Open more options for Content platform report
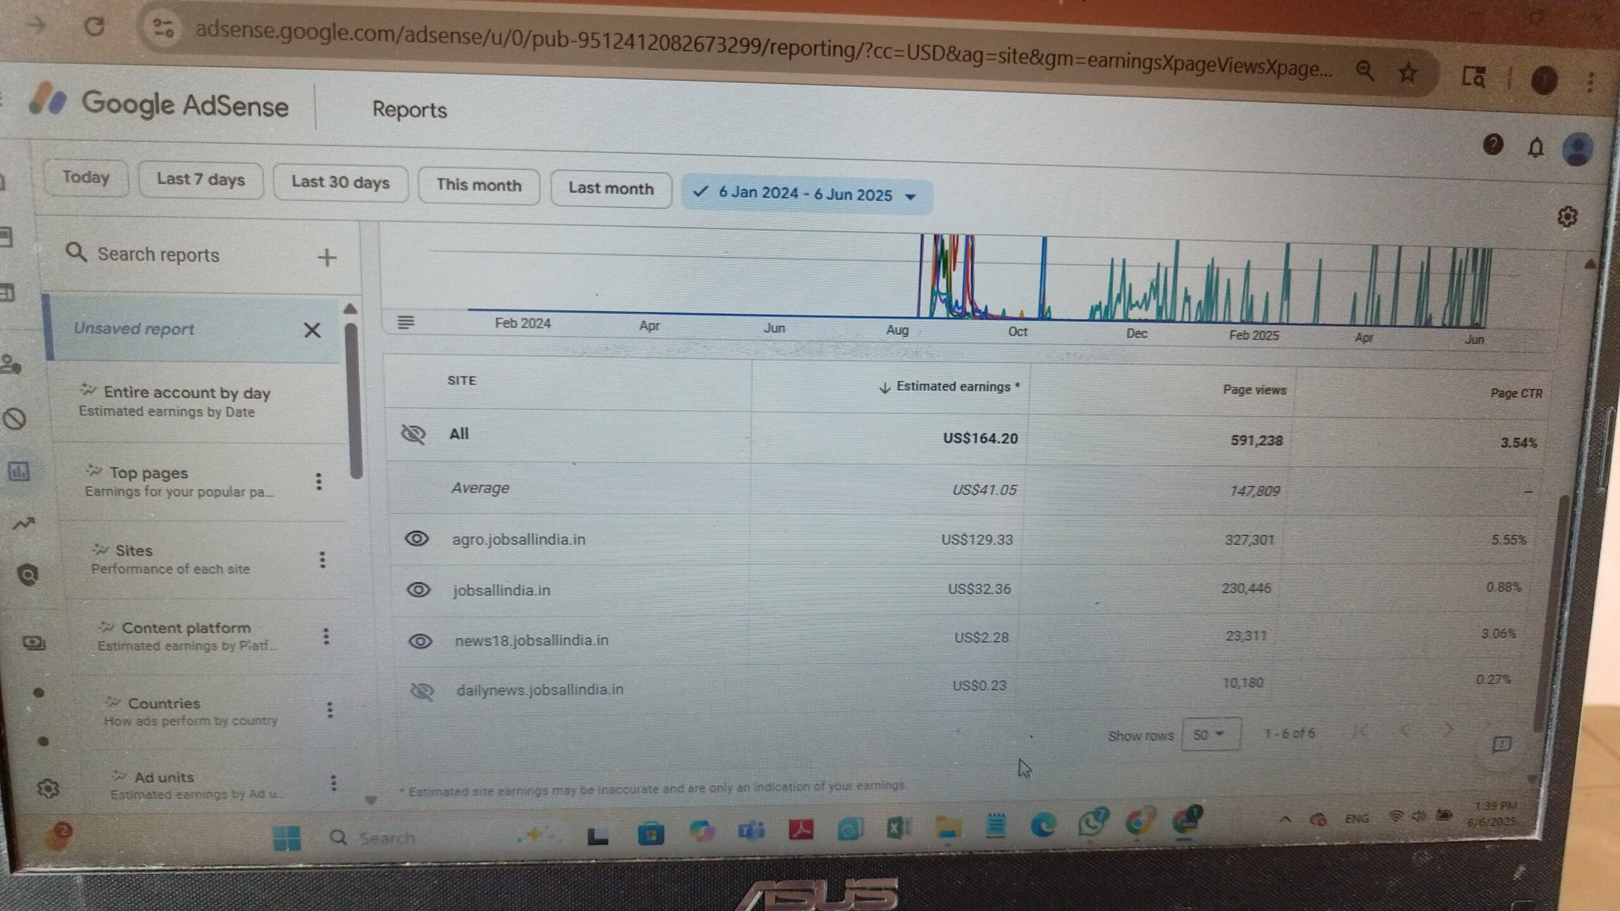This screenshot has width=1620, height=911. (327, 636)
